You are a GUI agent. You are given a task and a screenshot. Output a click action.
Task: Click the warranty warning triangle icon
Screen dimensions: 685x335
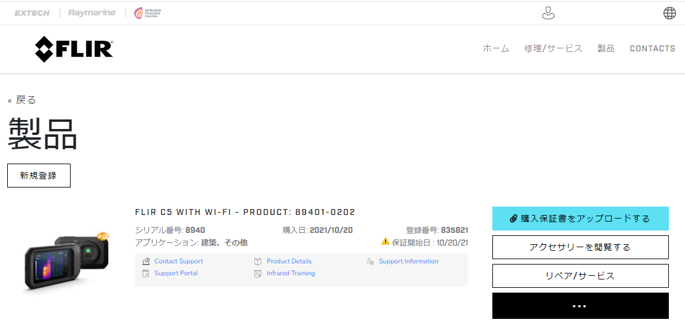(x=385, y=242)
